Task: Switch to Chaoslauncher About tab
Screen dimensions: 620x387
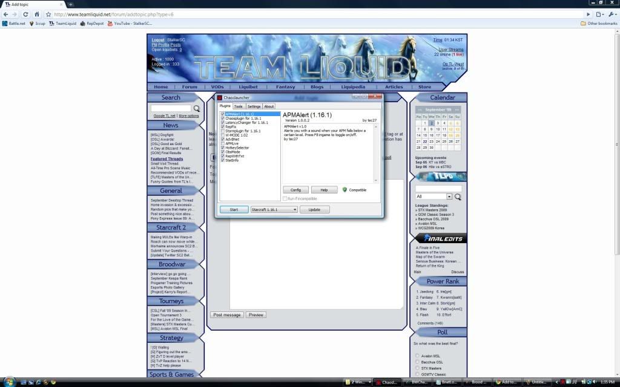Action: tap(269, 106)
